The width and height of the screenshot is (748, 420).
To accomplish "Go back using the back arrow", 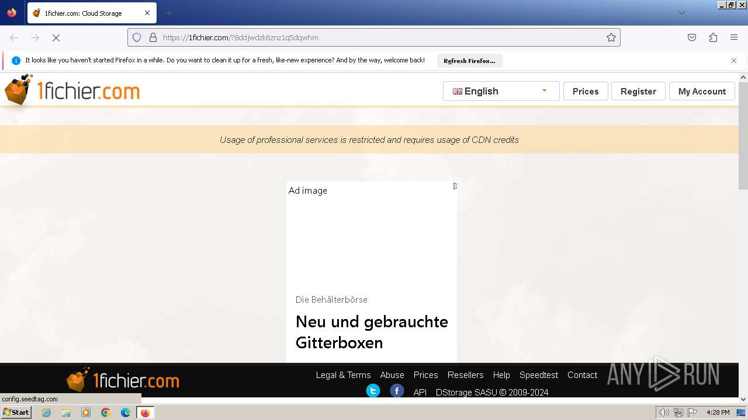I will click(x=14, y=37).
